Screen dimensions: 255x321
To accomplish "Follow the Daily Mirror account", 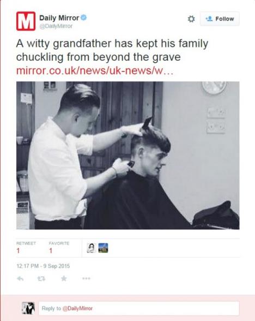I will (x=220, y=19).
